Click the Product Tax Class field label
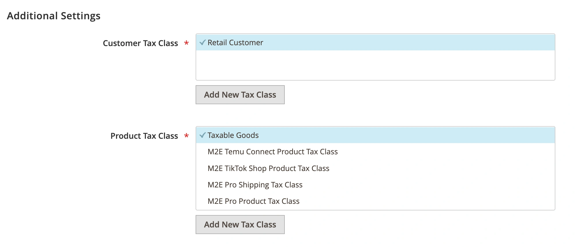 (144, 136)
